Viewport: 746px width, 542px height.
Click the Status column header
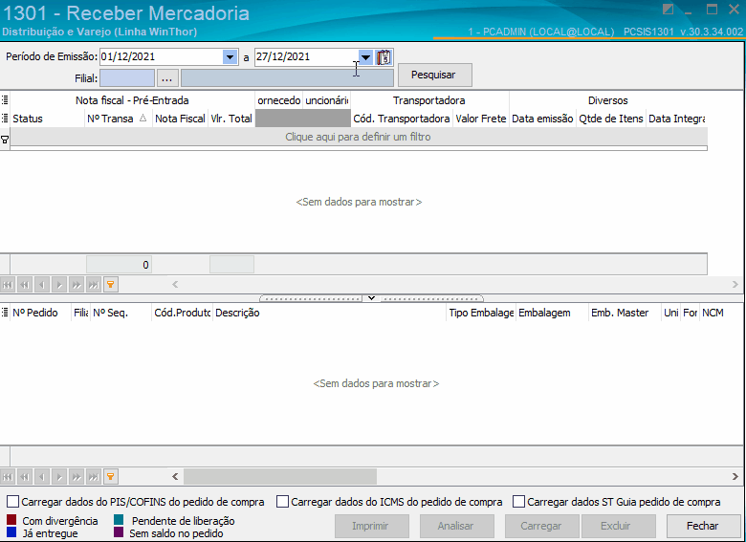pos(47,119)
